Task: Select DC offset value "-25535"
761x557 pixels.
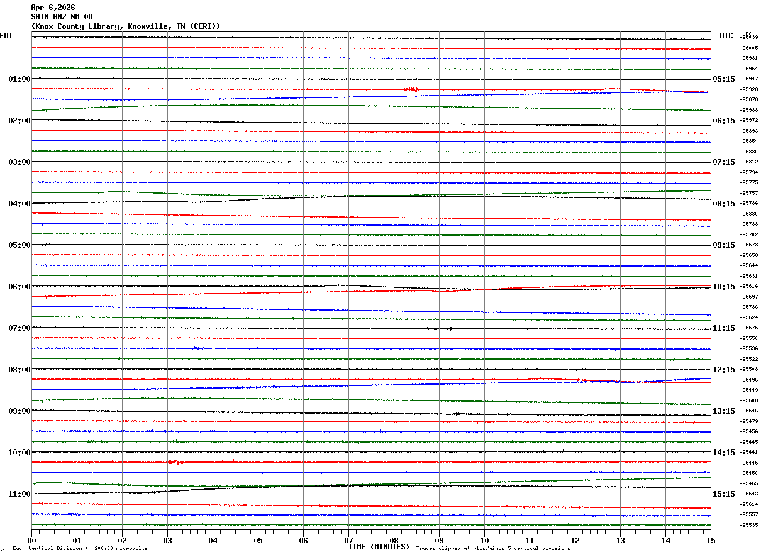Action: 749,525
